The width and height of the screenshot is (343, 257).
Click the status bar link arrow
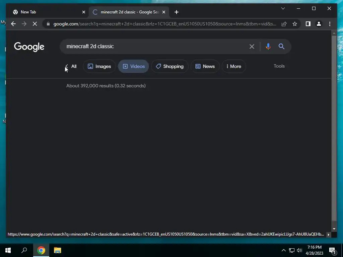click(x=328, y=235)
